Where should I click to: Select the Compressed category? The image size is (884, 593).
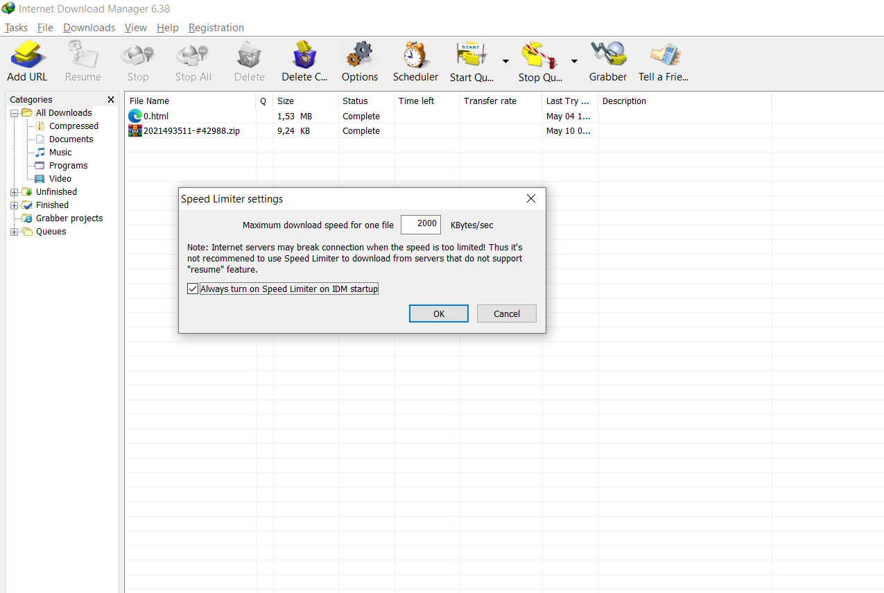pyautogui.click(x=73, y=126)
